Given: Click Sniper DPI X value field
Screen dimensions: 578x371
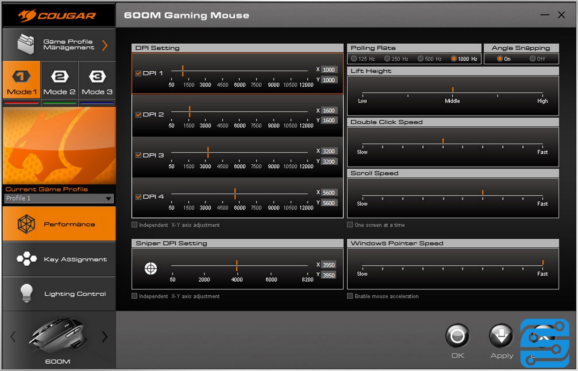Looking at the screenshot, I should click(329, 265).
